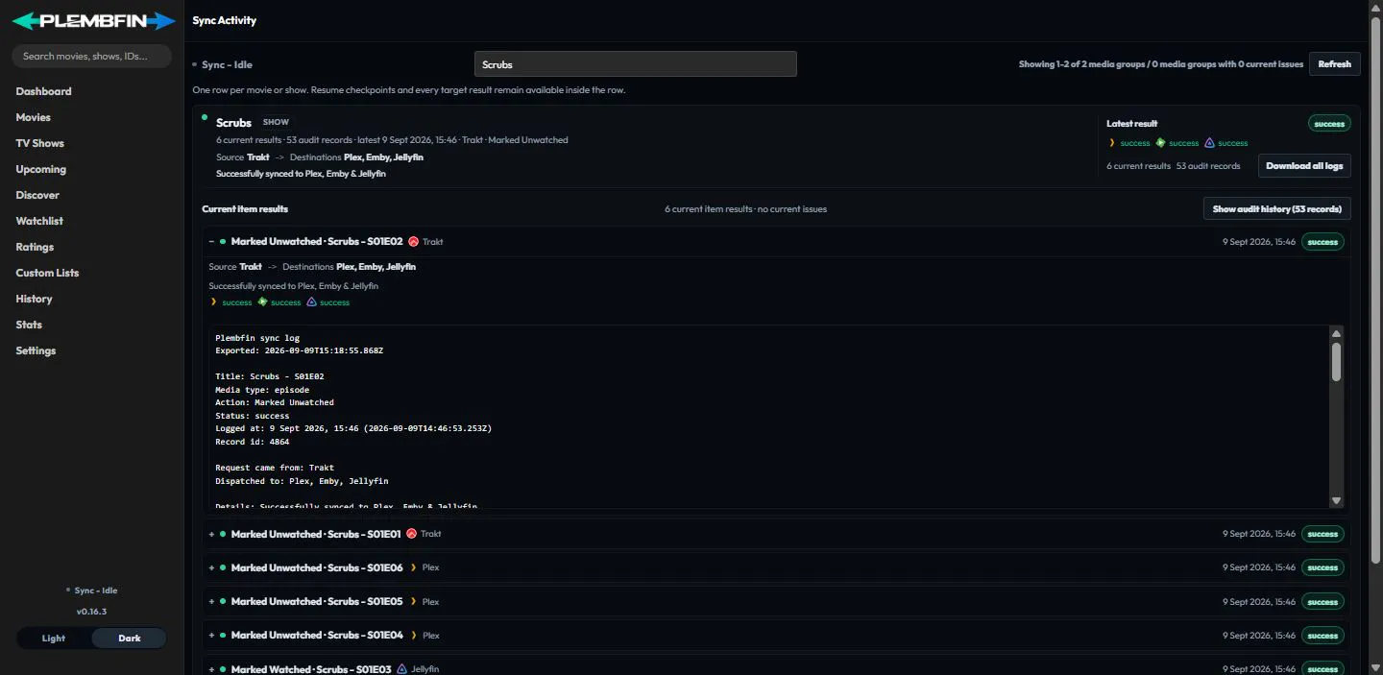Open the Watchlist page
This screenshot has height=675, width=1383.
pos(39,221)
